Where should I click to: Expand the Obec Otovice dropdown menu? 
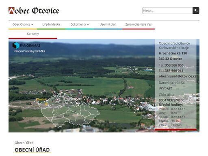coord(23,24)
